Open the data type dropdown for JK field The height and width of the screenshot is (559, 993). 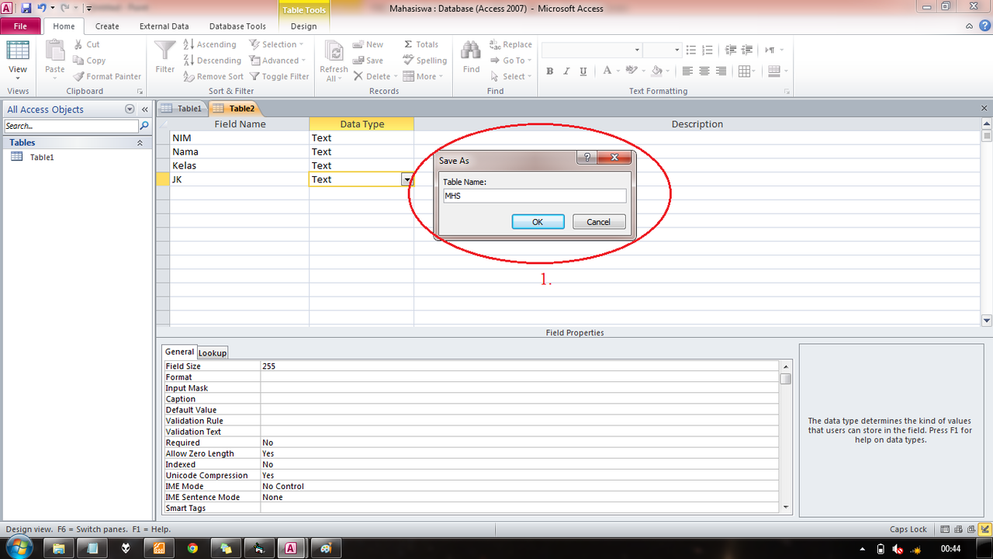(407, 179)
